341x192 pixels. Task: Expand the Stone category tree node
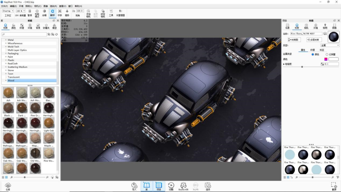6,70
